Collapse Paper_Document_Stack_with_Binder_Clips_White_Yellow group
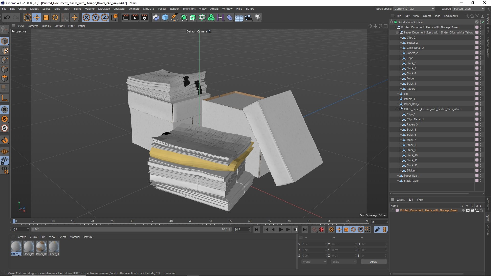The height and width of the screenshot is (276, 491). tap(397, 32)
